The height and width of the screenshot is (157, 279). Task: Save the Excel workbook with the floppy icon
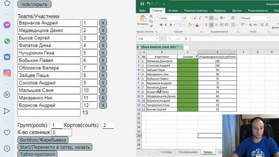click(x=142, y=3)
